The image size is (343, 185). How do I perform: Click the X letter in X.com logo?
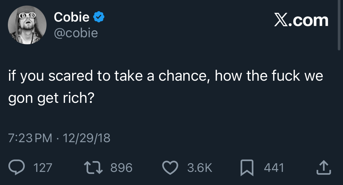pyautogui.click(x=280, y=20)
